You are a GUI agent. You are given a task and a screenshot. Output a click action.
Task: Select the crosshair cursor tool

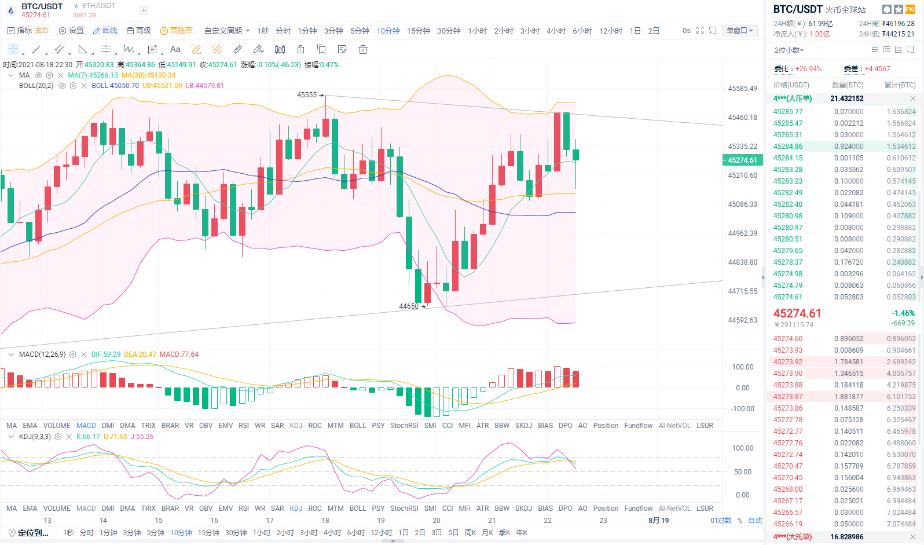tap(13, 49)
